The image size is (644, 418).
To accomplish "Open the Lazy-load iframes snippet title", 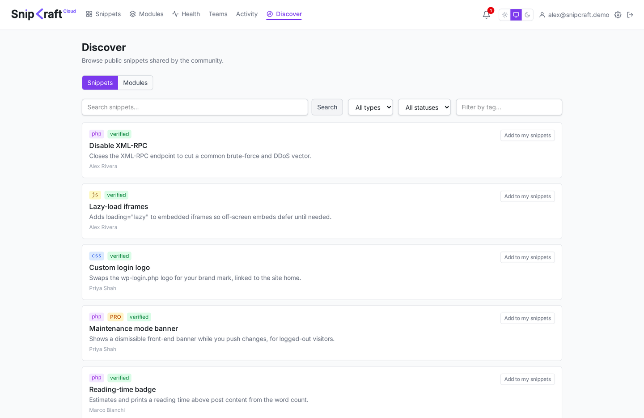I will [x=119, y=206].
